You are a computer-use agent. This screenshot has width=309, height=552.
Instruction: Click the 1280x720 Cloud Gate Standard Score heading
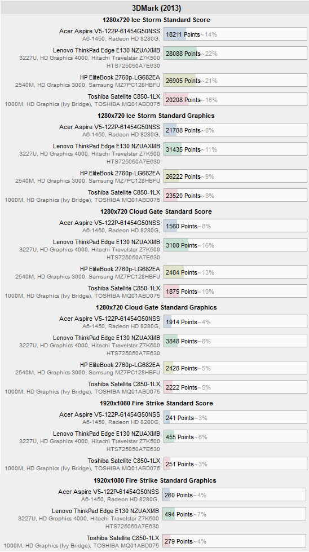tap(154, 211)
